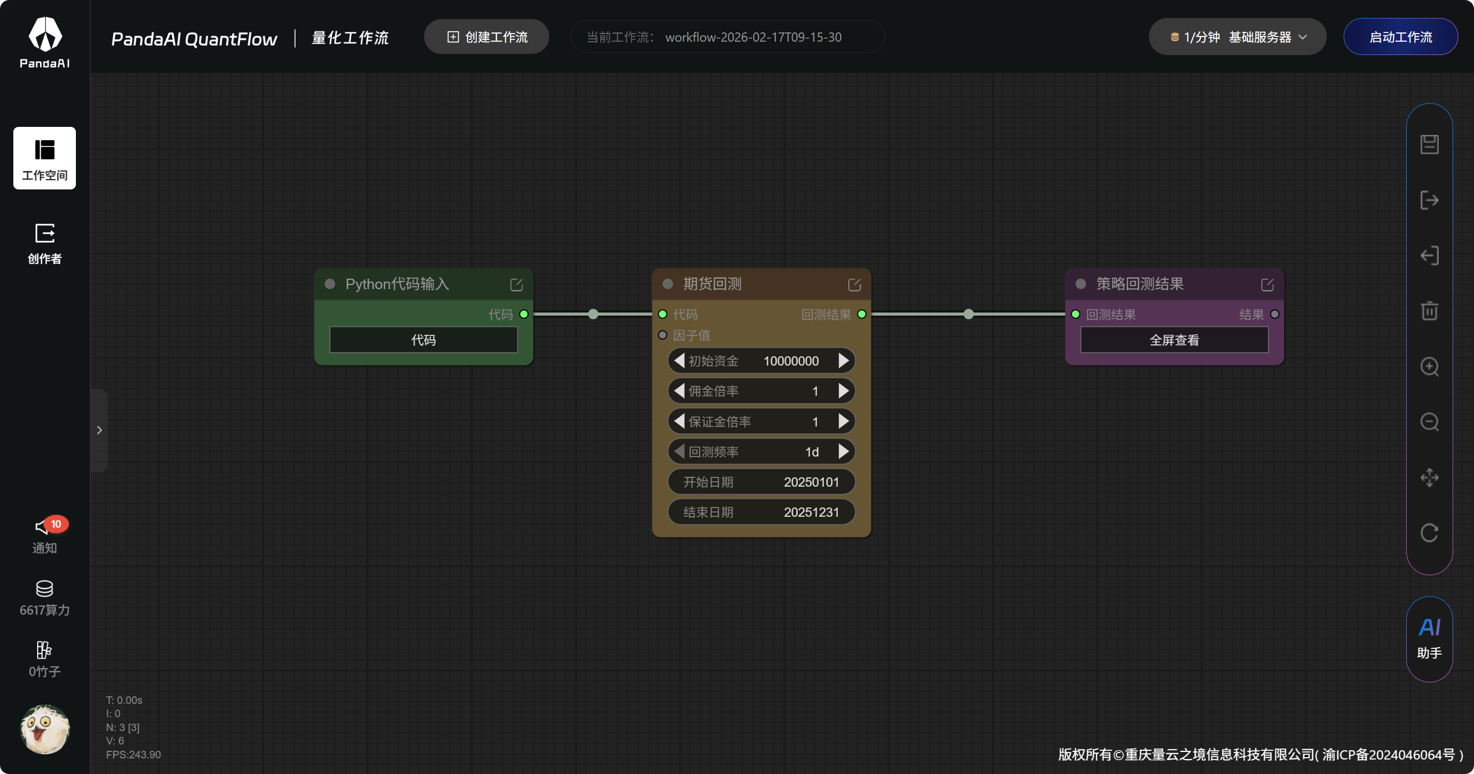1474x774 pixels.
Task: Delete with the trash can icon
Action: pyautogui.click(x=1429, y=311)
